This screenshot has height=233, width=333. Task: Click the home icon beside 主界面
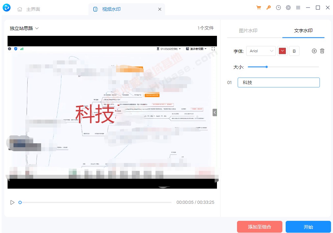pyautogui.click(x=20, y=9)
